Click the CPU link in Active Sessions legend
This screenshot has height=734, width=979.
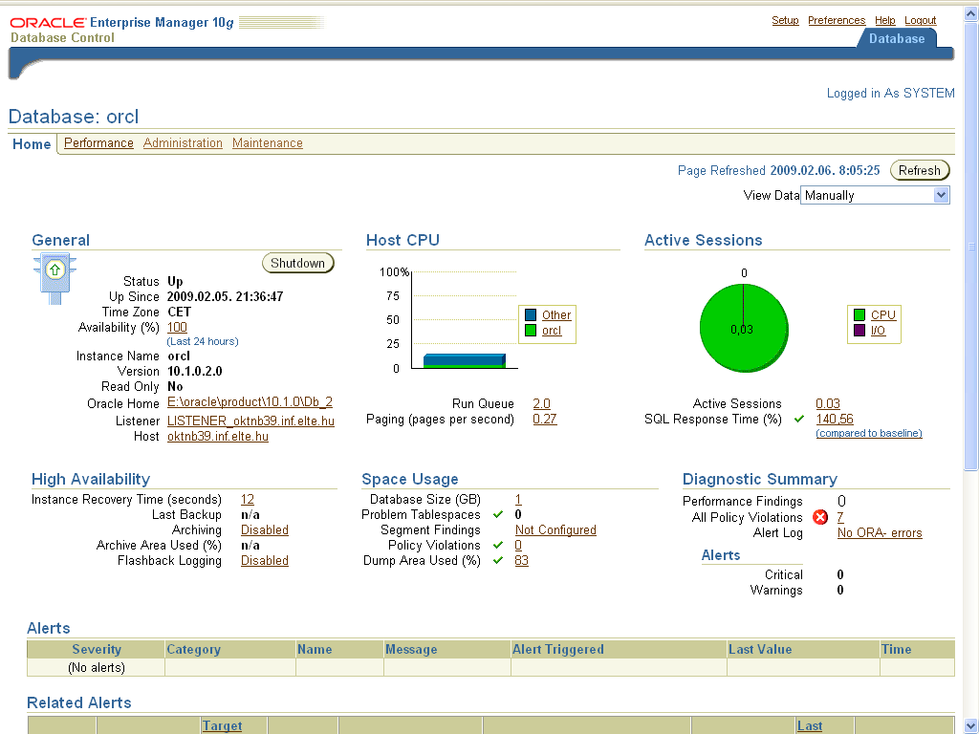click(882, 315)
